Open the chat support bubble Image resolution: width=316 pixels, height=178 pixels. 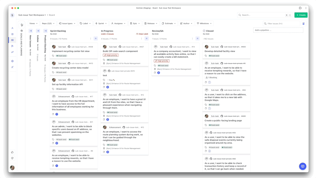[302, 166]
